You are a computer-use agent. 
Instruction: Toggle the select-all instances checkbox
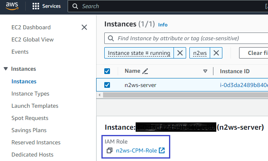tap(107, 71)
